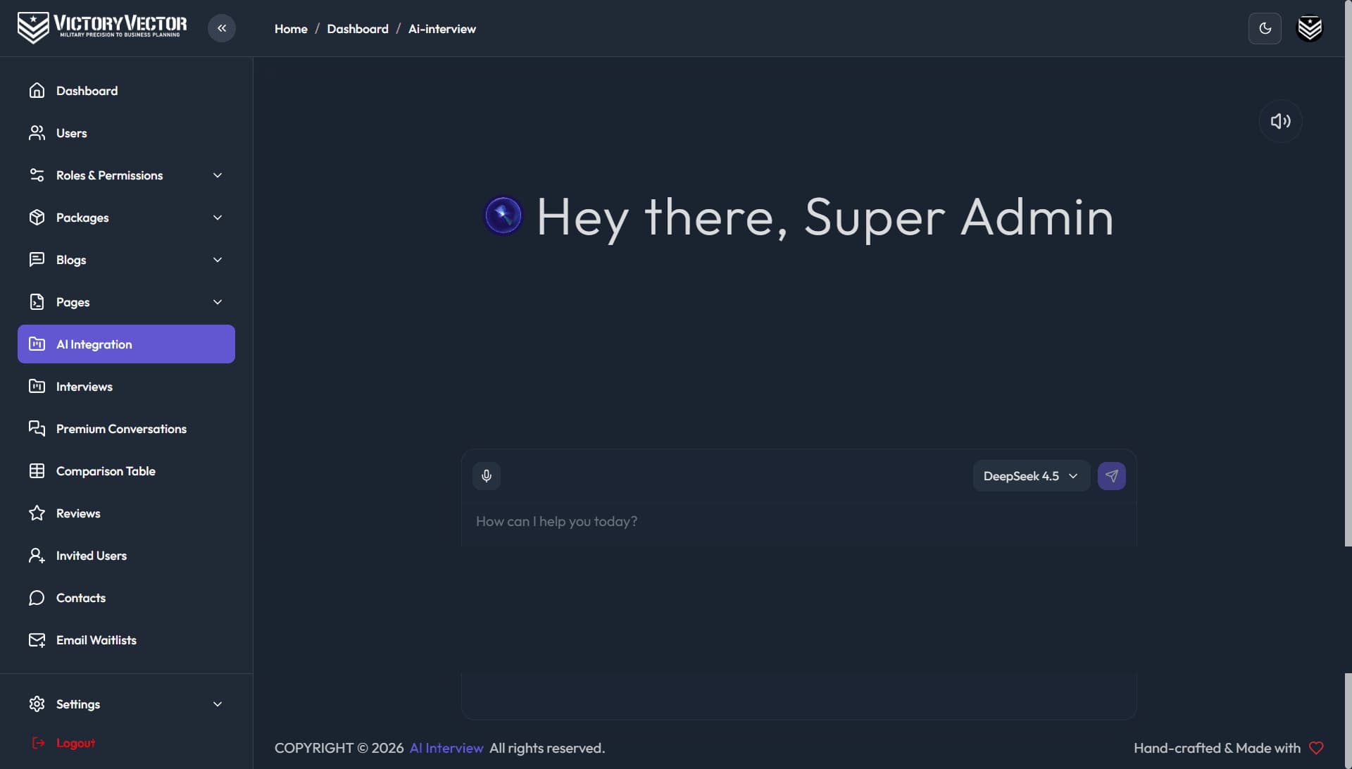Viewport: 1352px width, 769px height.
Task: Click the Ai-interview breadcrumb text
Action: coord(442,29)
